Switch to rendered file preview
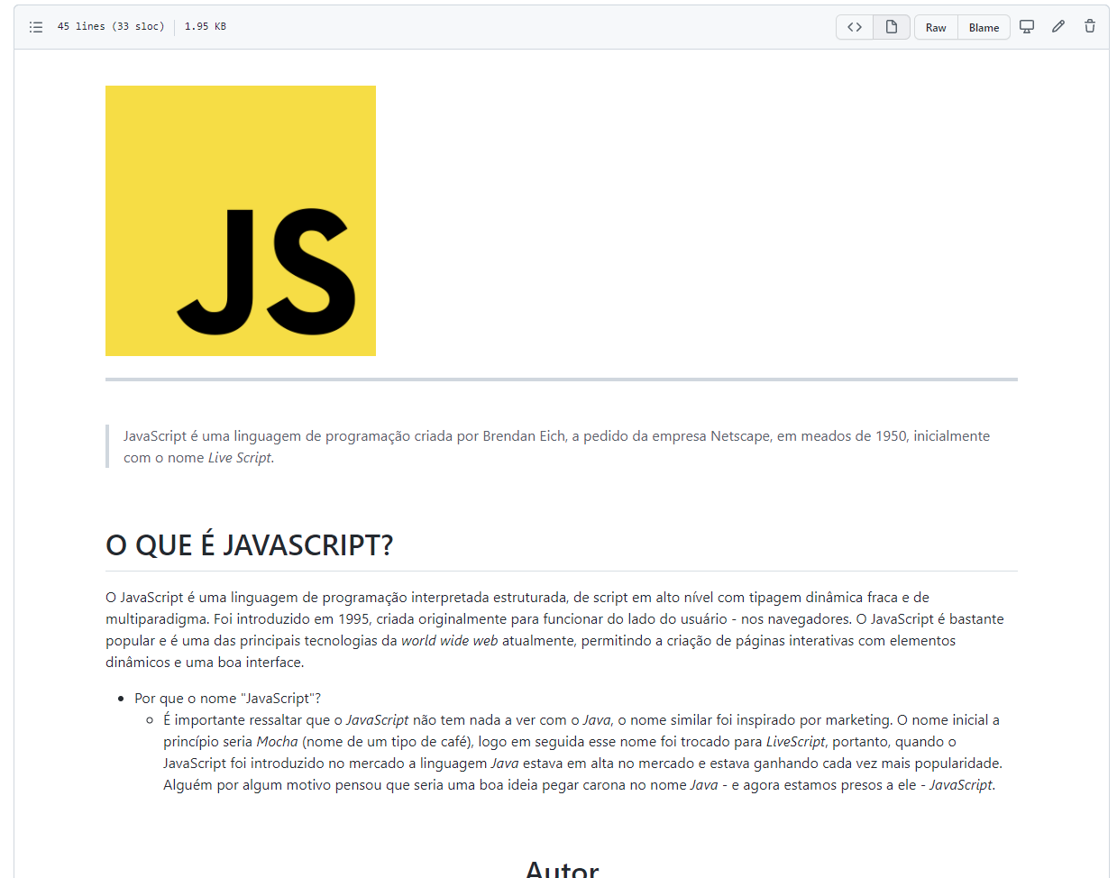Image resolution: width=1117 pixels, height=878 pixels. (892, 27)
